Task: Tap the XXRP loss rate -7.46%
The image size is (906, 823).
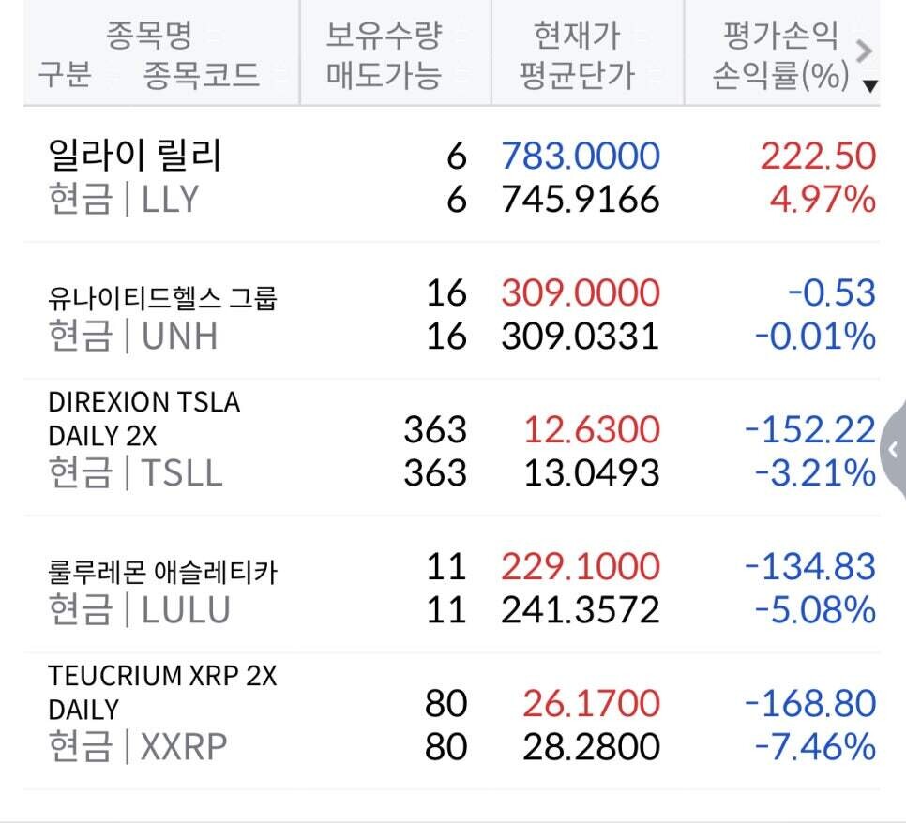Action: [815, 747]
